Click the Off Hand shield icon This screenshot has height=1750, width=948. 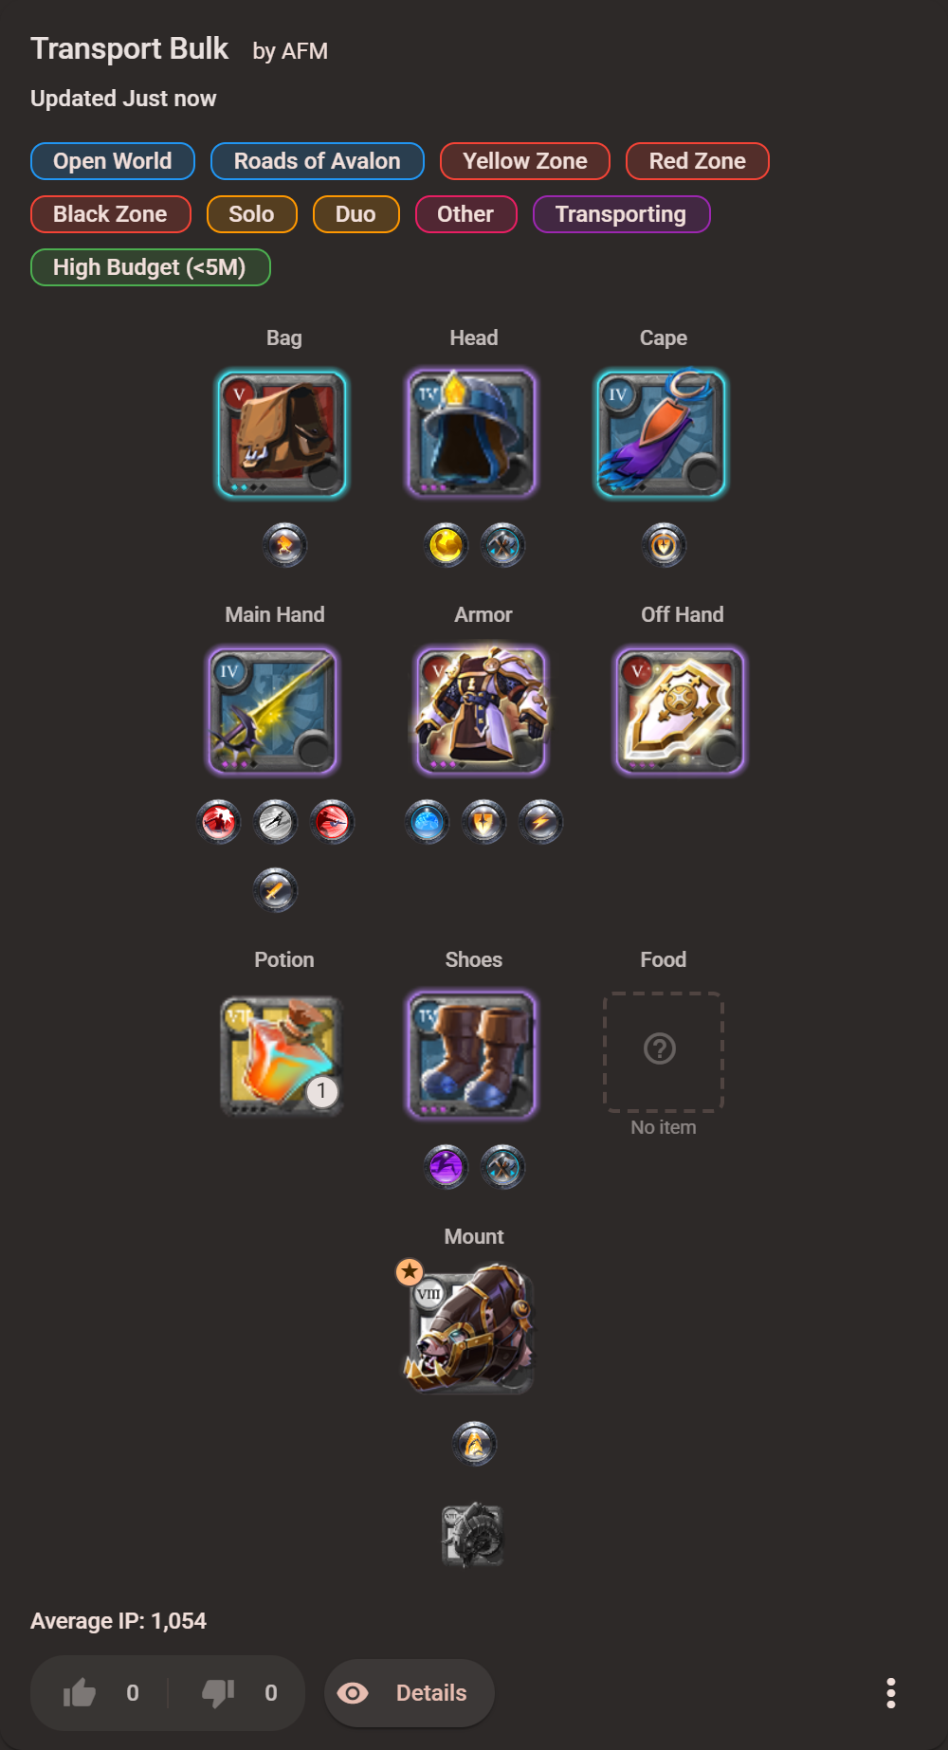[681, 711]
